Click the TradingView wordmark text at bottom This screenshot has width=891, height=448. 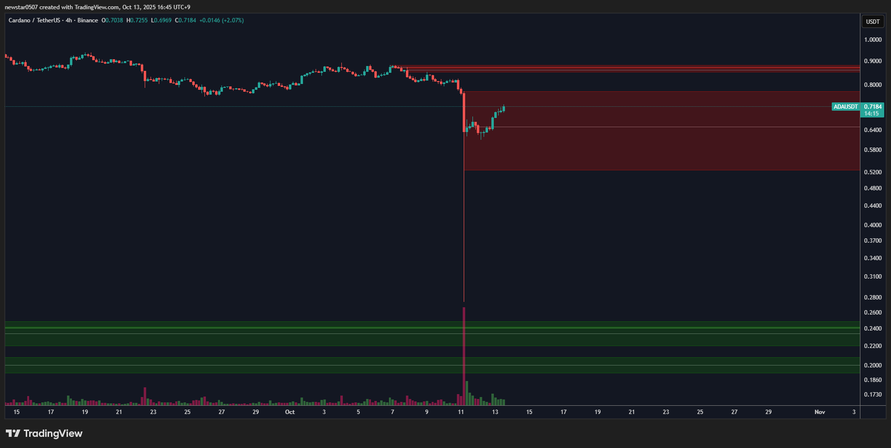(53, 433)
